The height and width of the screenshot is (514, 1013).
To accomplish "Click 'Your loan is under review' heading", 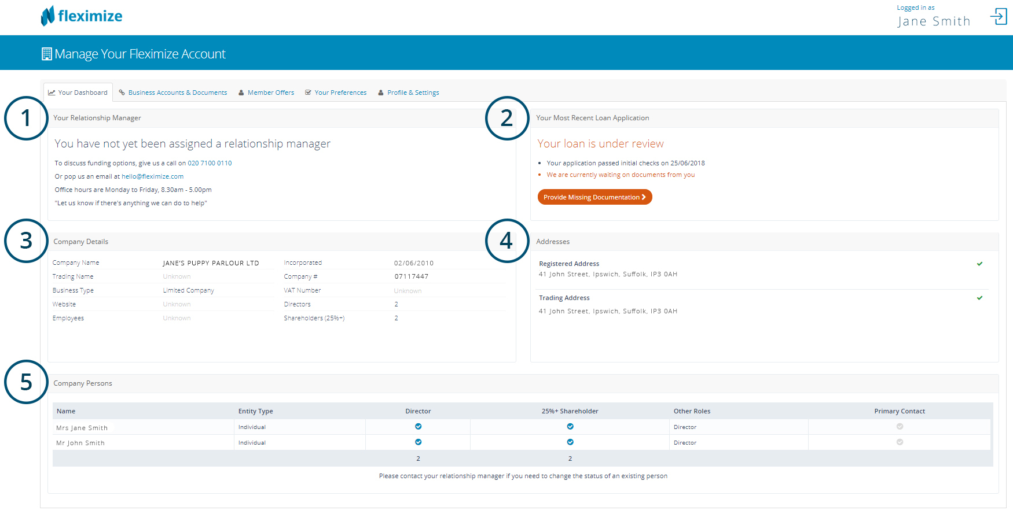I will [600, 143].
